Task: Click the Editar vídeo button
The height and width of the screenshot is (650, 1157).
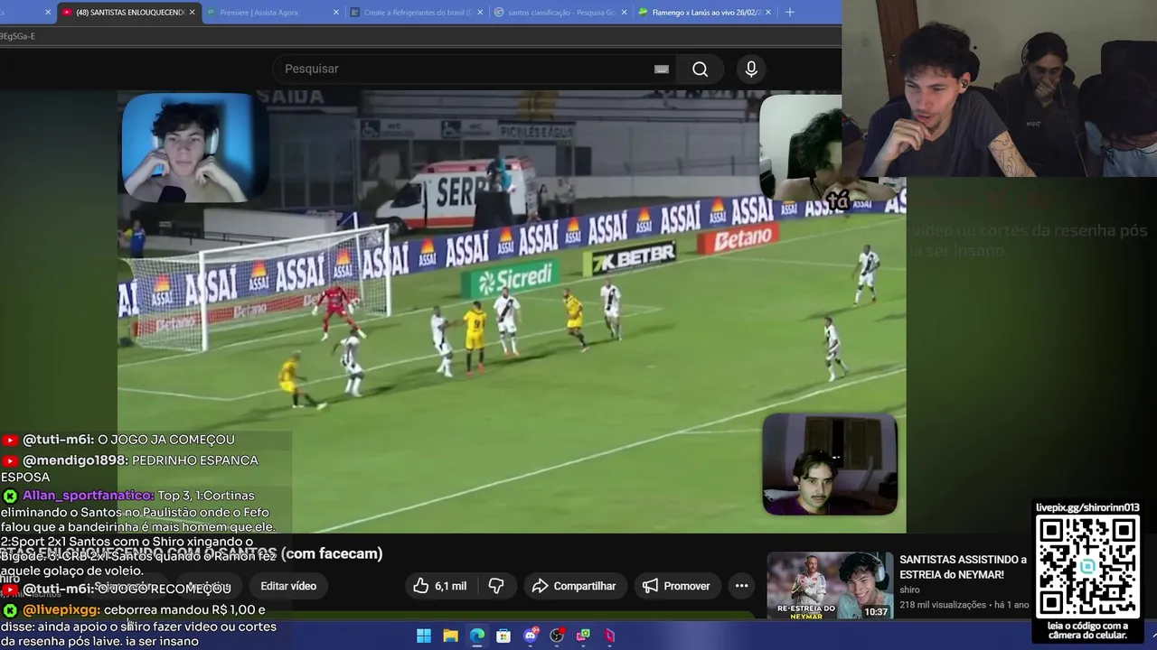Action: 288,586
